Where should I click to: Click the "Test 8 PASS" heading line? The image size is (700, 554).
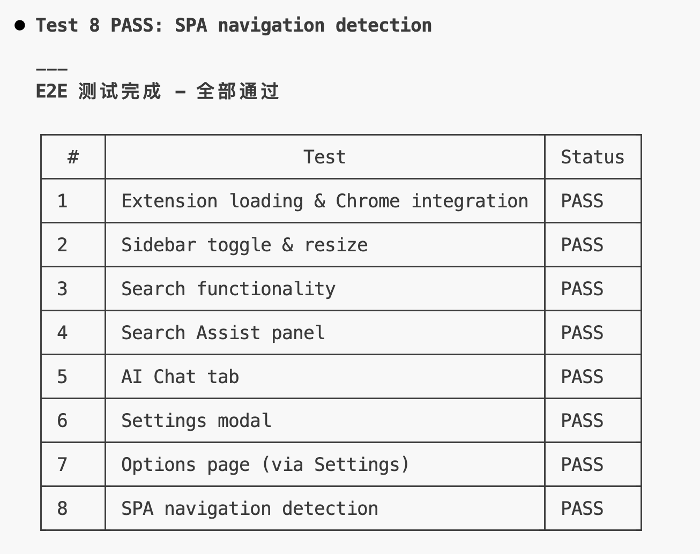pyautogui.click(x=234, y=25)
